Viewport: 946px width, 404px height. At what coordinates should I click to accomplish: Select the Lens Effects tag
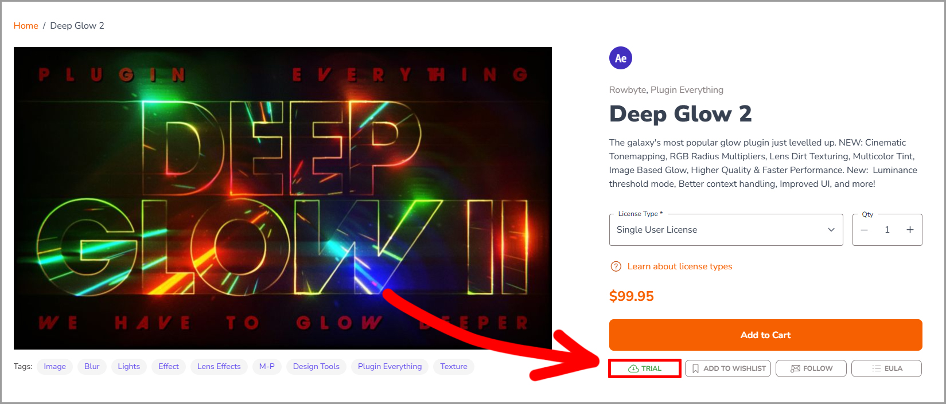[219, 367]
